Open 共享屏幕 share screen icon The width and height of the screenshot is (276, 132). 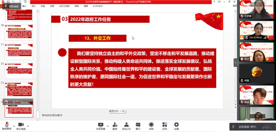pyautogui.click(x=101, y=126)
